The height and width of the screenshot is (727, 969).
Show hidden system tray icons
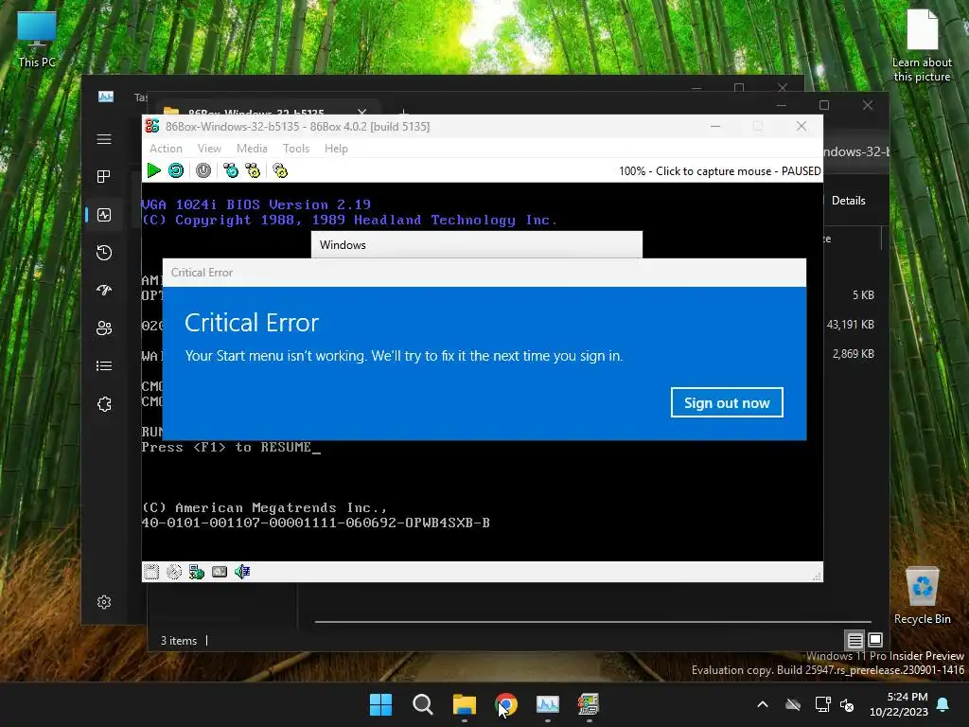(x=763, y=704)
